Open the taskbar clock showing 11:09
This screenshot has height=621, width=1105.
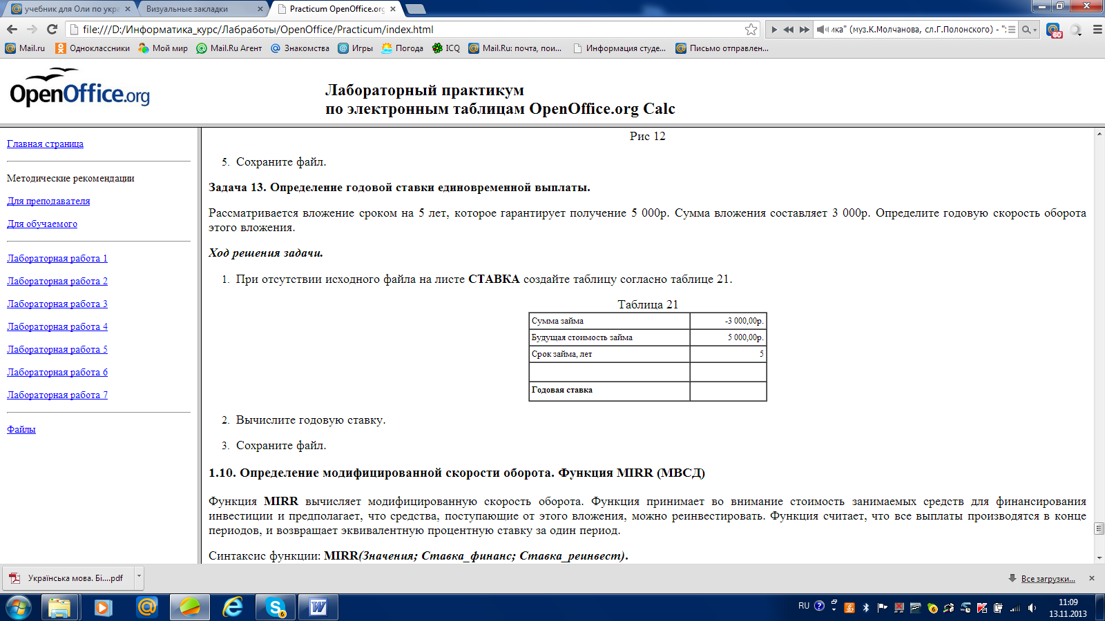coord(1068,608)
